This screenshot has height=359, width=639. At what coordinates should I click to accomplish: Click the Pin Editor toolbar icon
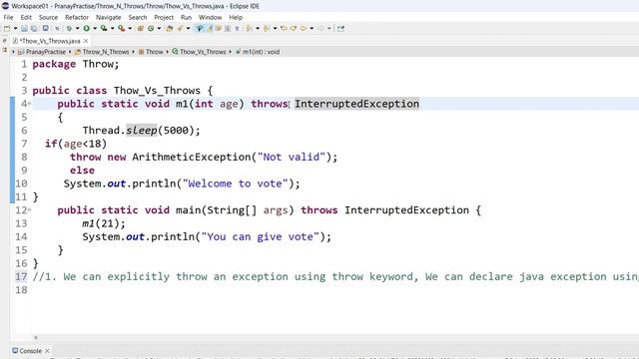pos(340,29)
